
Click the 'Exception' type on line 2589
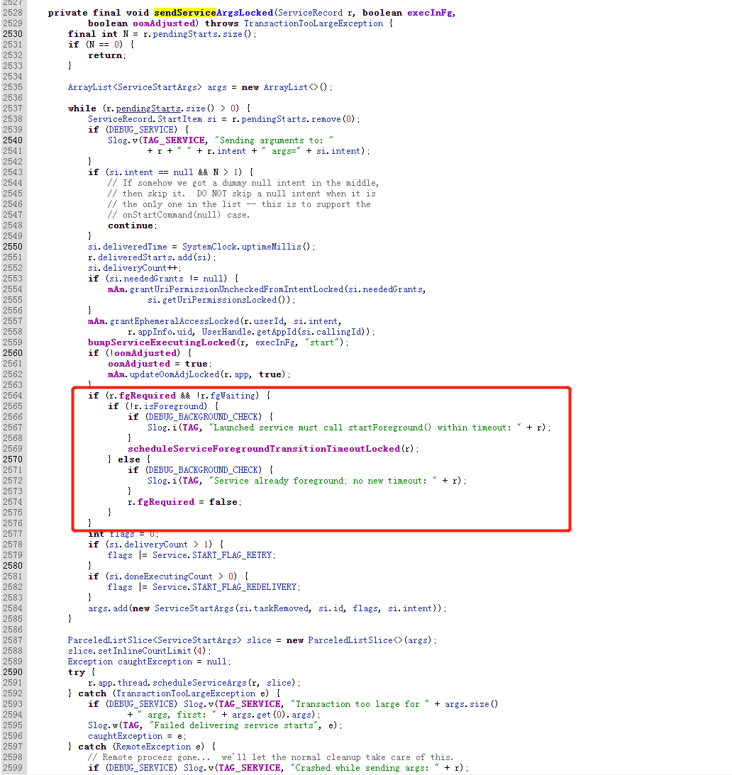(90, 662)
